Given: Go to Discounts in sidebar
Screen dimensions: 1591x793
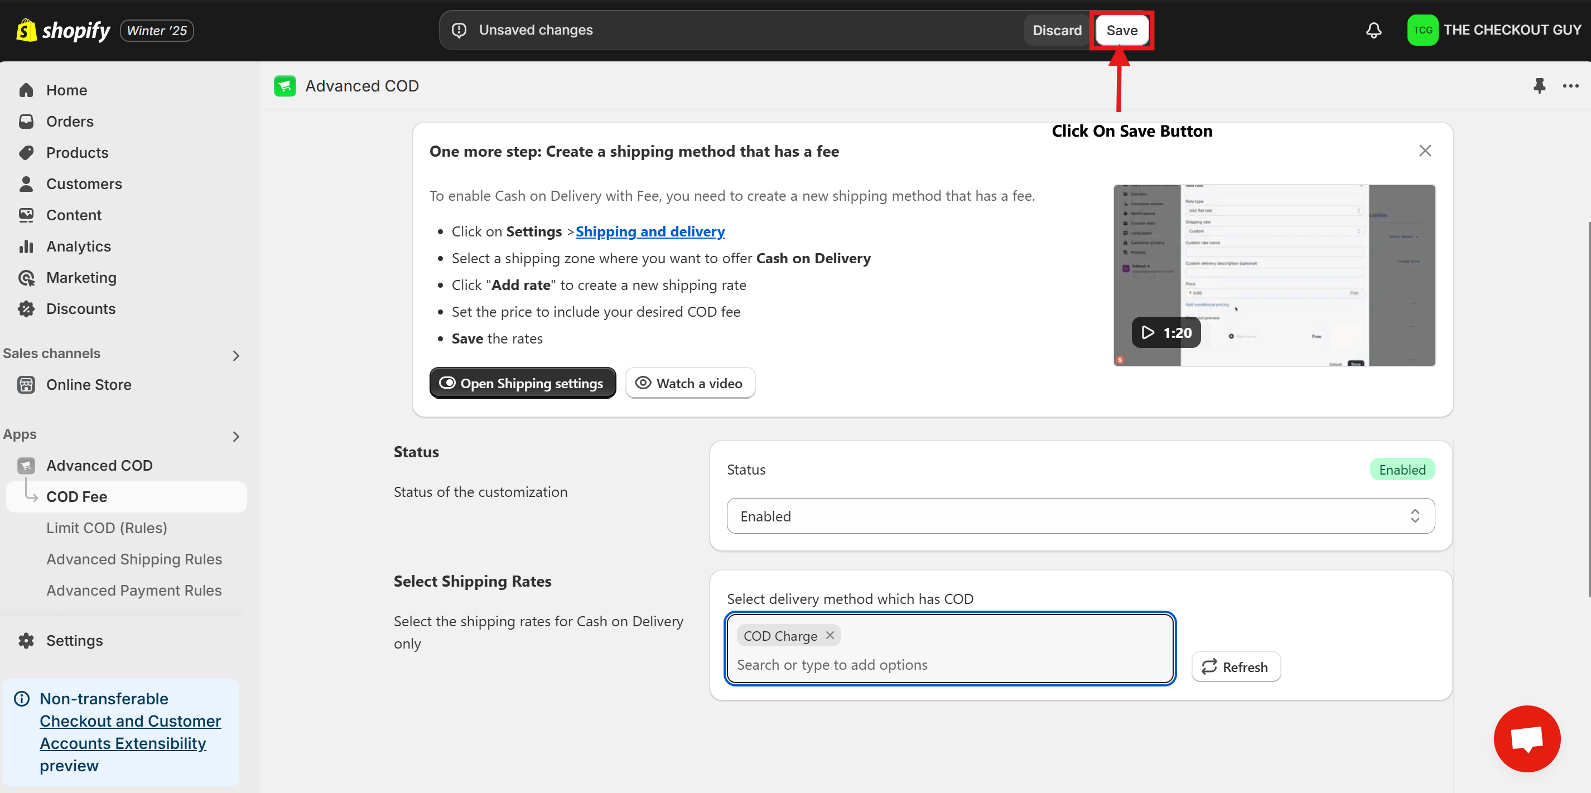Looking at the screenshot, I should pos(80,309).
